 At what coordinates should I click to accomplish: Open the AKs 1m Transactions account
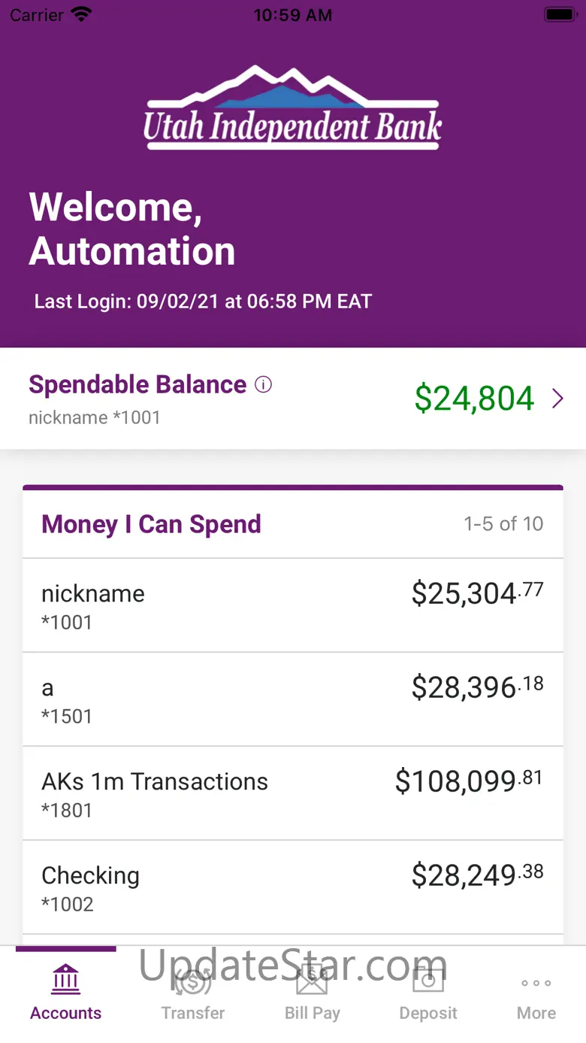pos(293,793)
